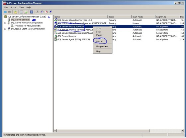This screenshot has width=186, height=138.
Task: Choose Stop from the context menu
Action: 103,32
